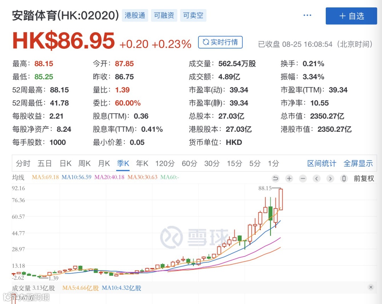
Task: Zoom in chart with plus icon
Action: [289, 179]
